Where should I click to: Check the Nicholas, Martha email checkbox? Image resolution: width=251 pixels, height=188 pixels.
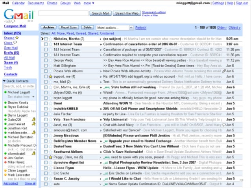tap(46, 39)
